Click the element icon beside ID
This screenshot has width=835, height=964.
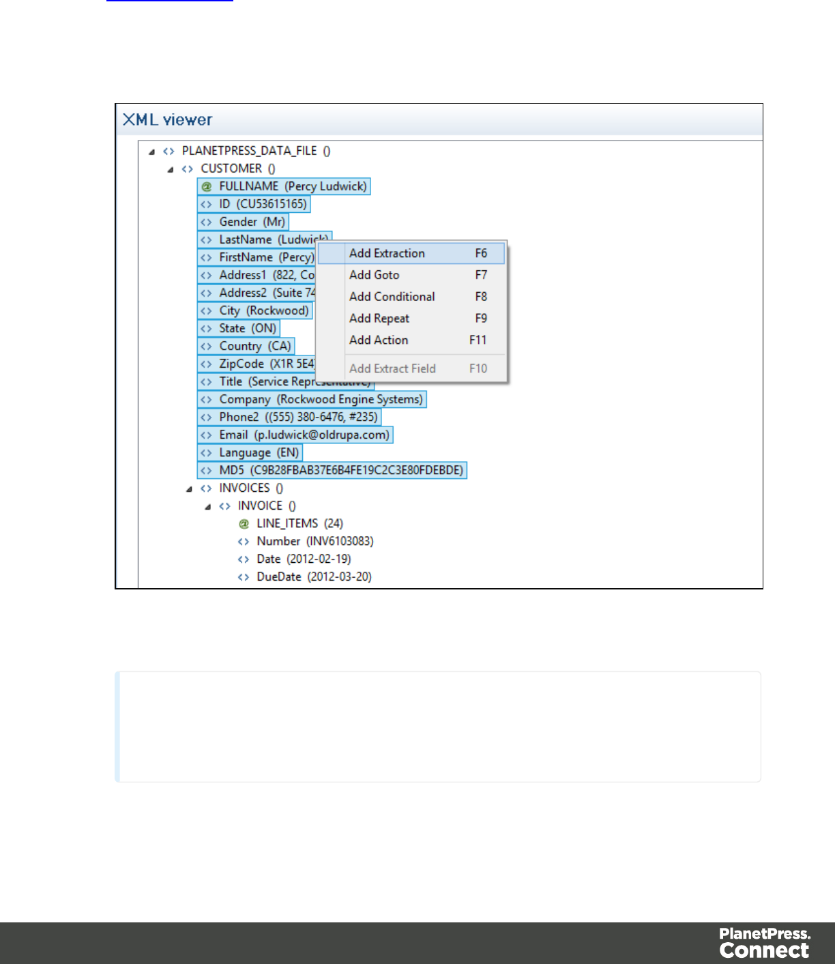coord(206,204)
